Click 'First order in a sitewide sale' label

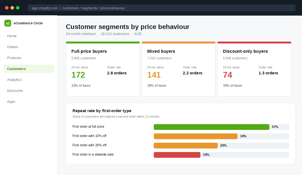(93, 154)
